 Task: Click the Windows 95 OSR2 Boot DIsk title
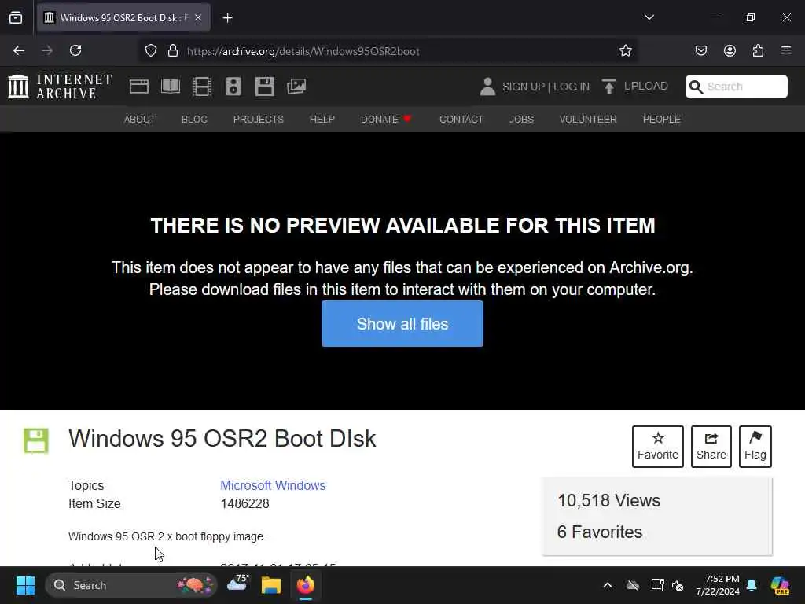tap(222, 439)
